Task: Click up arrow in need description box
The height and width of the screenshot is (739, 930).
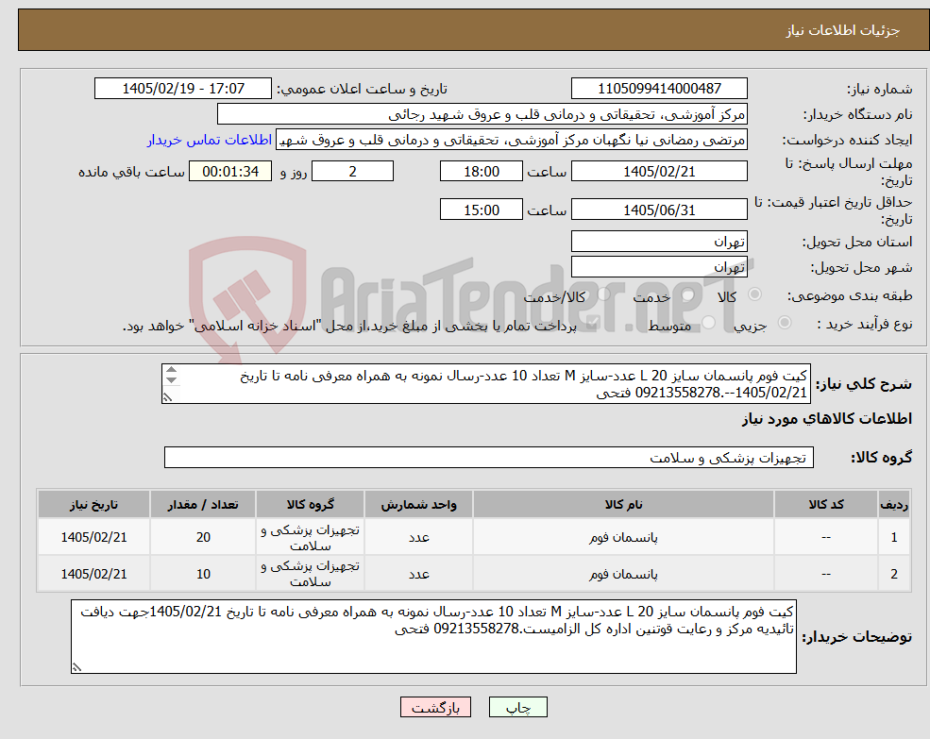Action: 172,370
